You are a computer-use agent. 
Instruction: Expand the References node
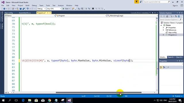tap(163, 30)
